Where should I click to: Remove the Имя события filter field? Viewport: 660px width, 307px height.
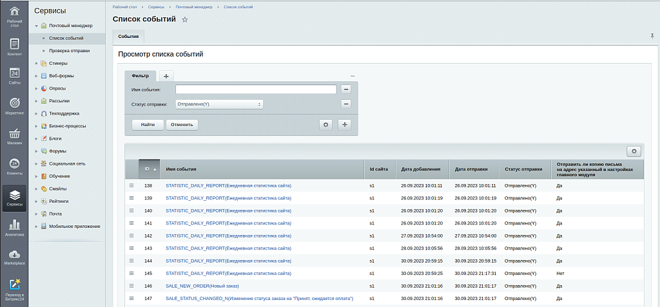coord(345,89)
